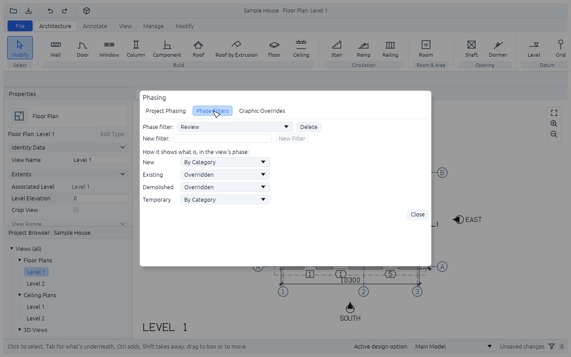
Task: Switch to the Manage ribbon tab
Action: click(x=153, y=26)
